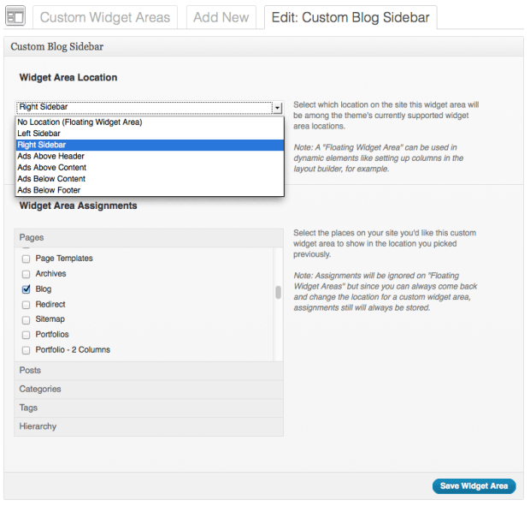Click the widget areas icon beside tabs
Screen dimensions: 530x506
point(15,17)
